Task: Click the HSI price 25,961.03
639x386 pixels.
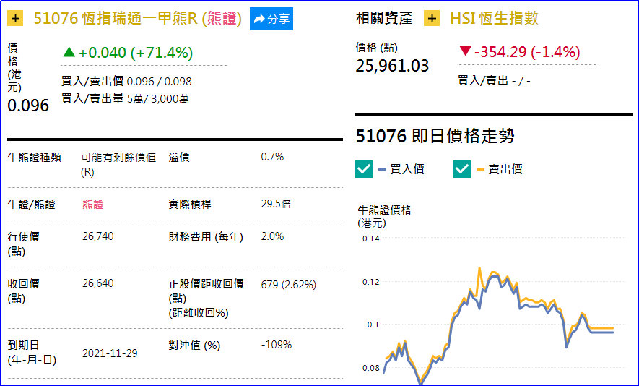Action: [x=392, y=66]
